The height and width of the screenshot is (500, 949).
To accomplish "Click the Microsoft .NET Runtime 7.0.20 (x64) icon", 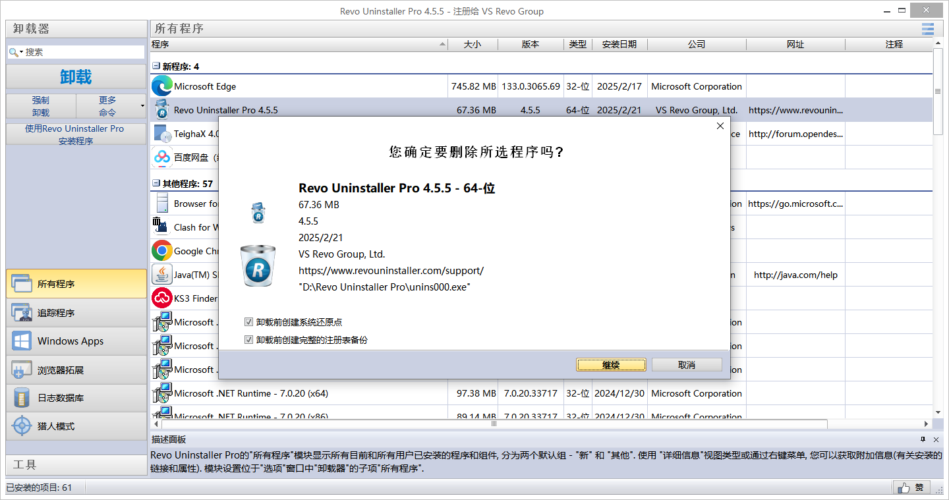I will [161, 393].
